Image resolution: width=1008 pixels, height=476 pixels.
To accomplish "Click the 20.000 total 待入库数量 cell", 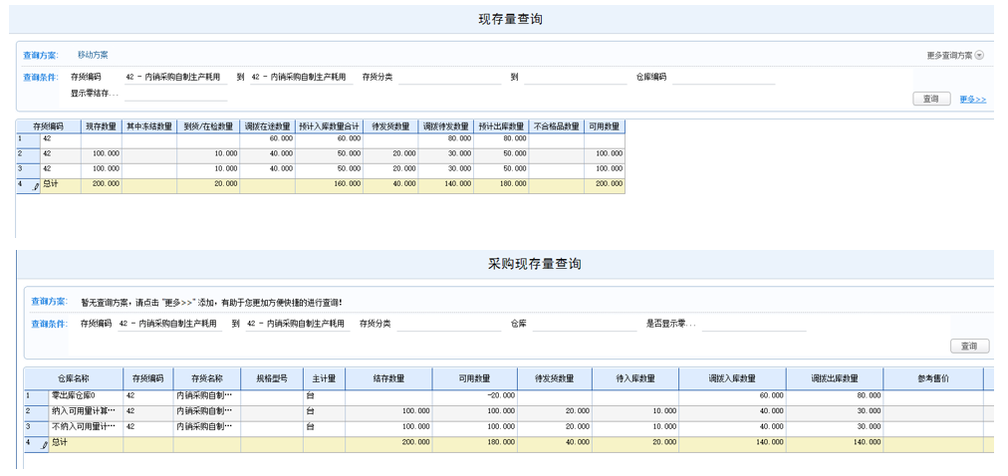I will (x=635, y=442).
